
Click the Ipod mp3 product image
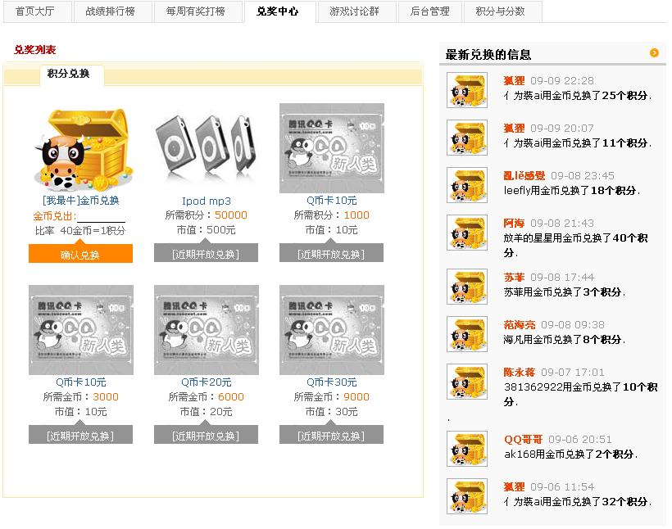(x=207, y=147)
